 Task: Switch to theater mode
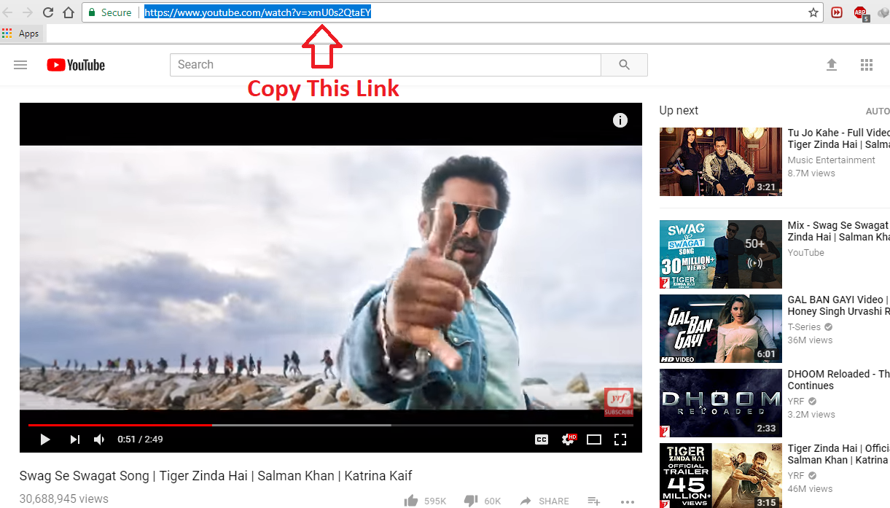click(x=594, y=439)
